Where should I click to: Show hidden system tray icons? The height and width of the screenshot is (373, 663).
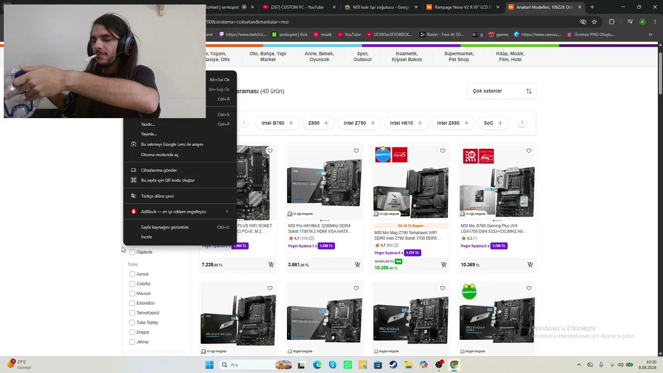tap(579, 365)
